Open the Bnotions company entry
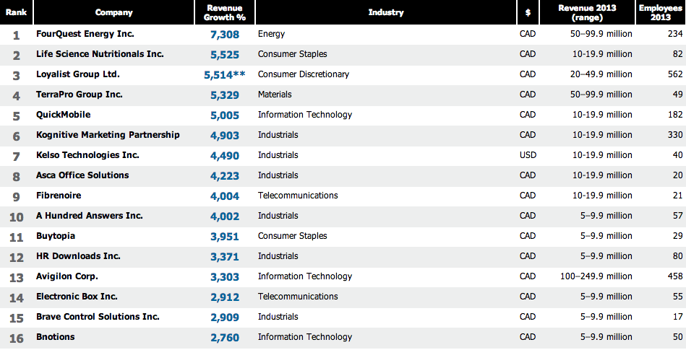This screenshot has height=350, width=686. click(x=55, y=337)
